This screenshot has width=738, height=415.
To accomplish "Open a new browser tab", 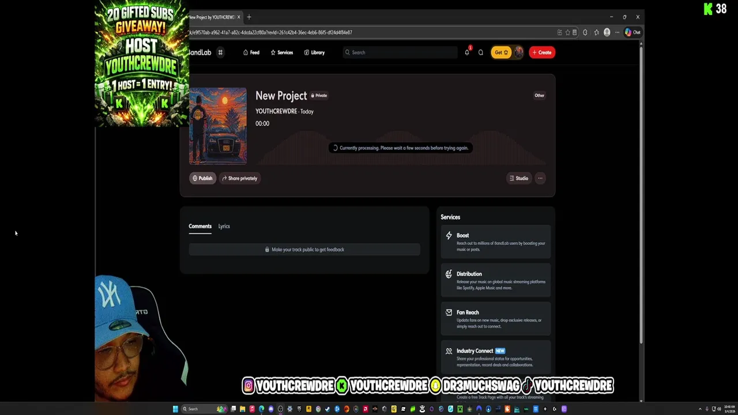I will click(x=249, y=17).
